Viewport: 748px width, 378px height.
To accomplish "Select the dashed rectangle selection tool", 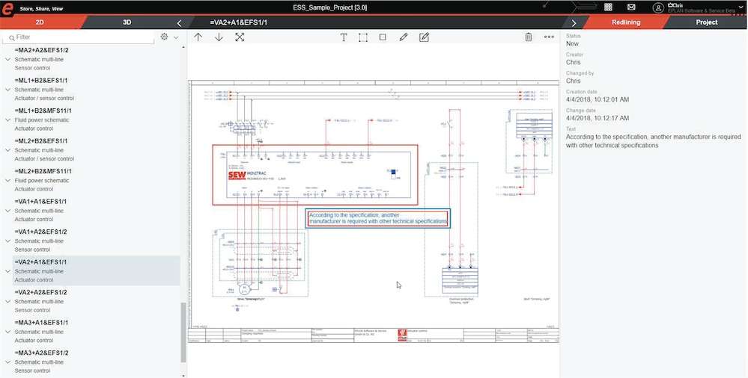I will 363,37.
